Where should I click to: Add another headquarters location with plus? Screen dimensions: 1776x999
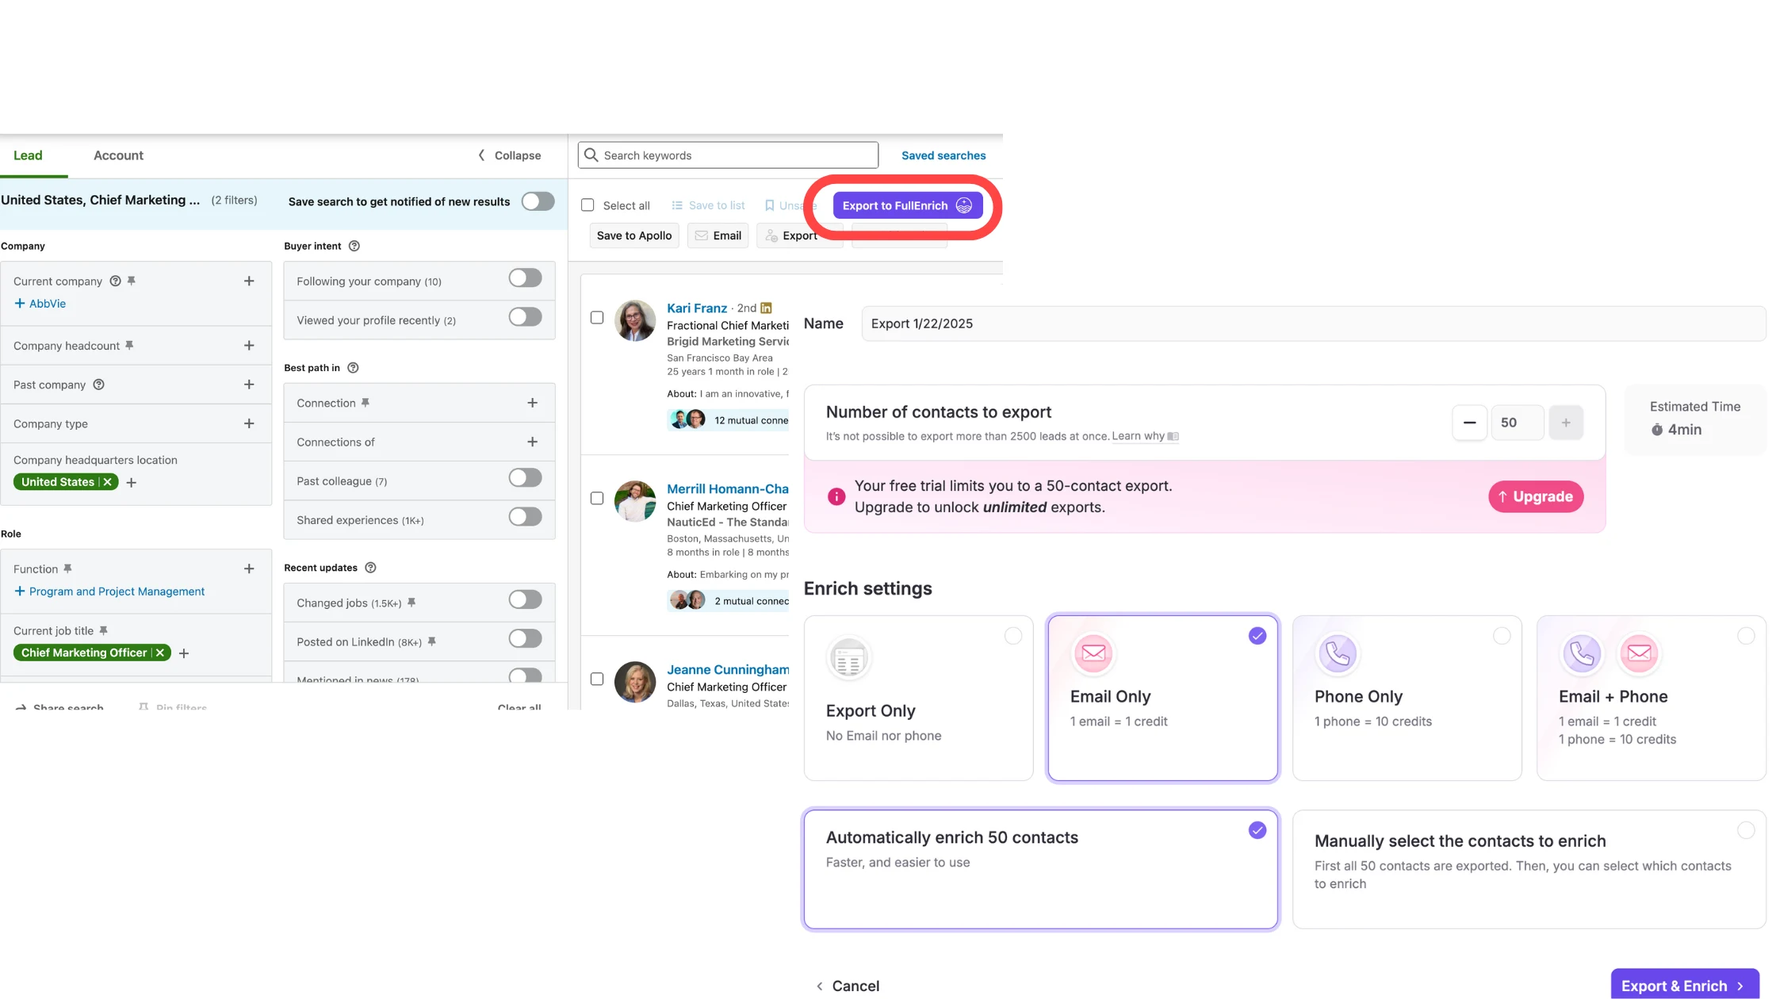[132, 482]
